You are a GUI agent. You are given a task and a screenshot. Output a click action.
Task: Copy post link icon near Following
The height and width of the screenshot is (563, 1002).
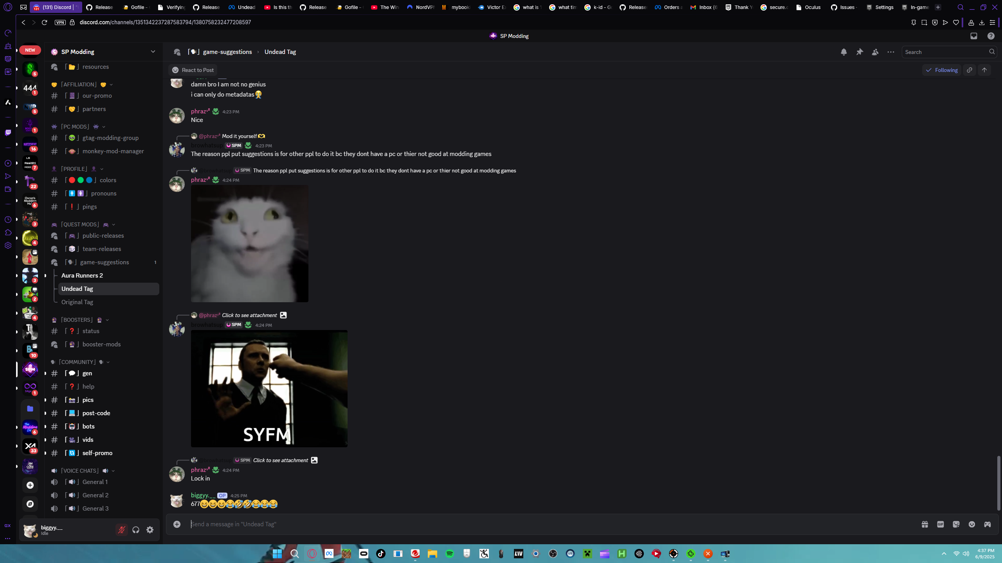point(970,70)
